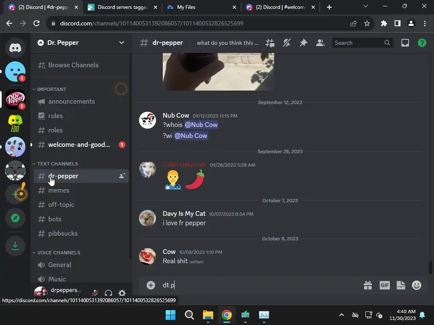Image resolution: width=434 pixels, height=325 pixels.
Task: Open File Explorer from the taskbar
Action: (x=208, y=315)
